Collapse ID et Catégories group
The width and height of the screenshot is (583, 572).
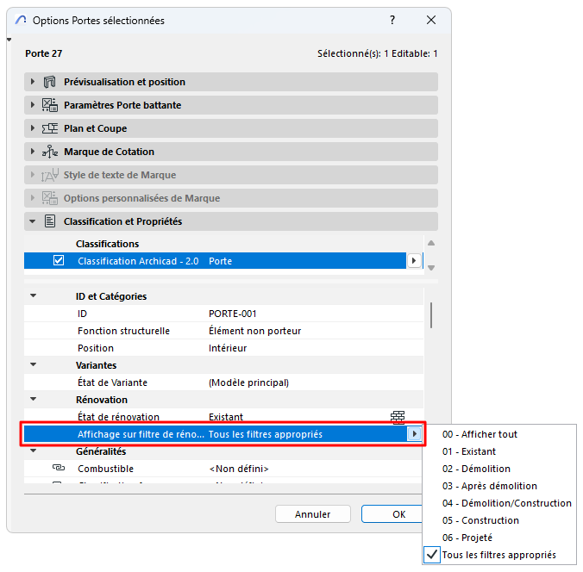[34, 296]
